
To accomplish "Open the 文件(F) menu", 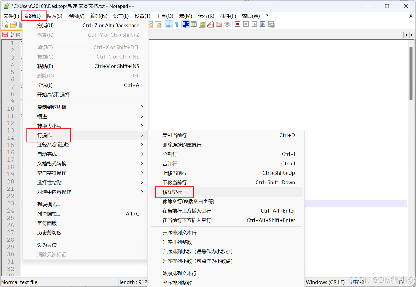I will pyautogui.click(x=11, y=16).
